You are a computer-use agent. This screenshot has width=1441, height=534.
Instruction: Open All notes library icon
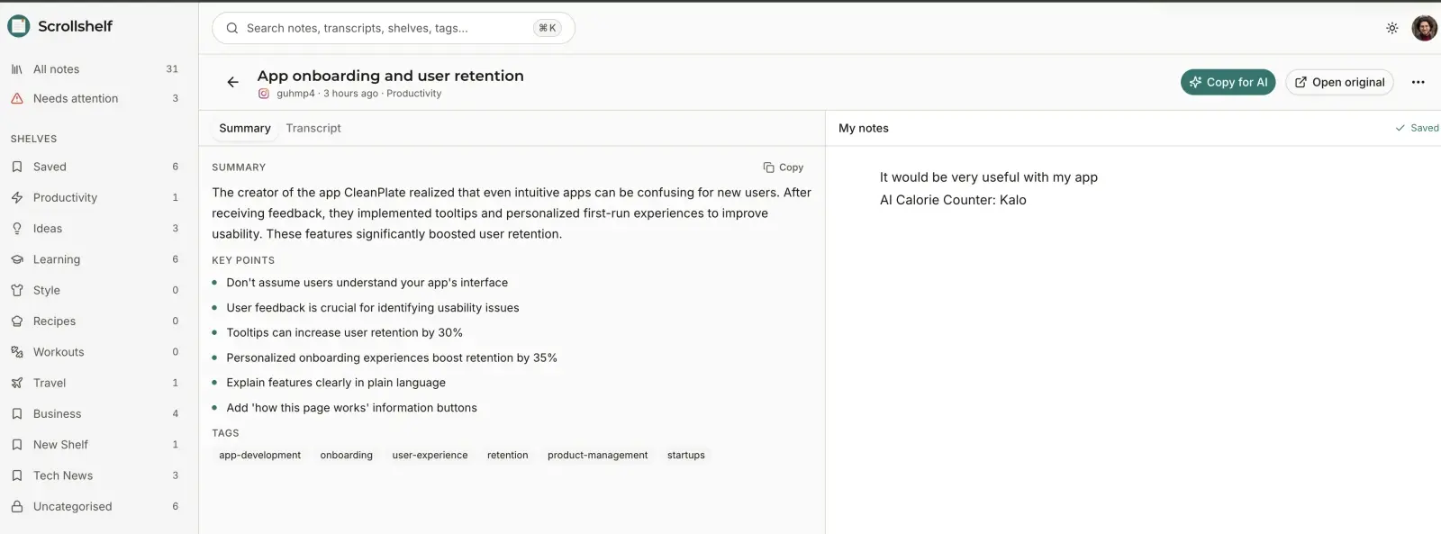pos(16,69)
